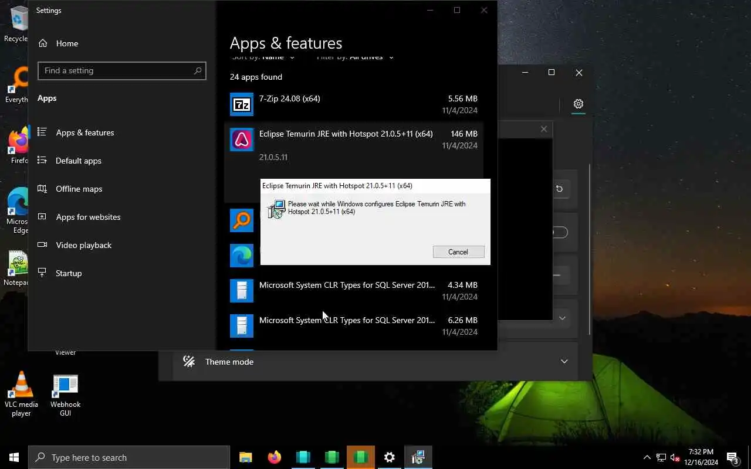751x469 pixels.
Task: Click the search magnifier in Find a setting
Action: coord(198,70)
